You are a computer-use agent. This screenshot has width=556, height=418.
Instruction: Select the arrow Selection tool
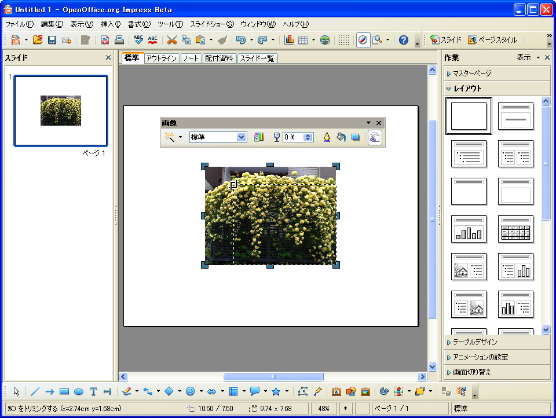(x=16, y=391)
